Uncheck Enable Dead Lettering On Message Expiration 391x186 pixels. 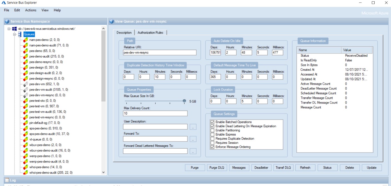[212, 126]
